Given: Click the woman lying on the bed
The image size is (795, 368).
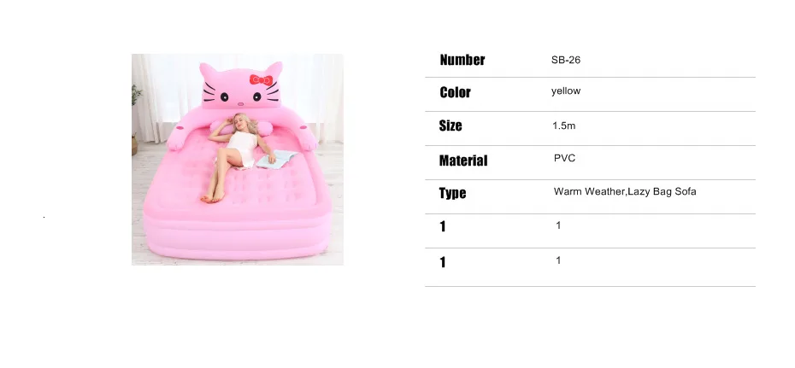Looking at the screenshot, I should (x=236, y=155).
